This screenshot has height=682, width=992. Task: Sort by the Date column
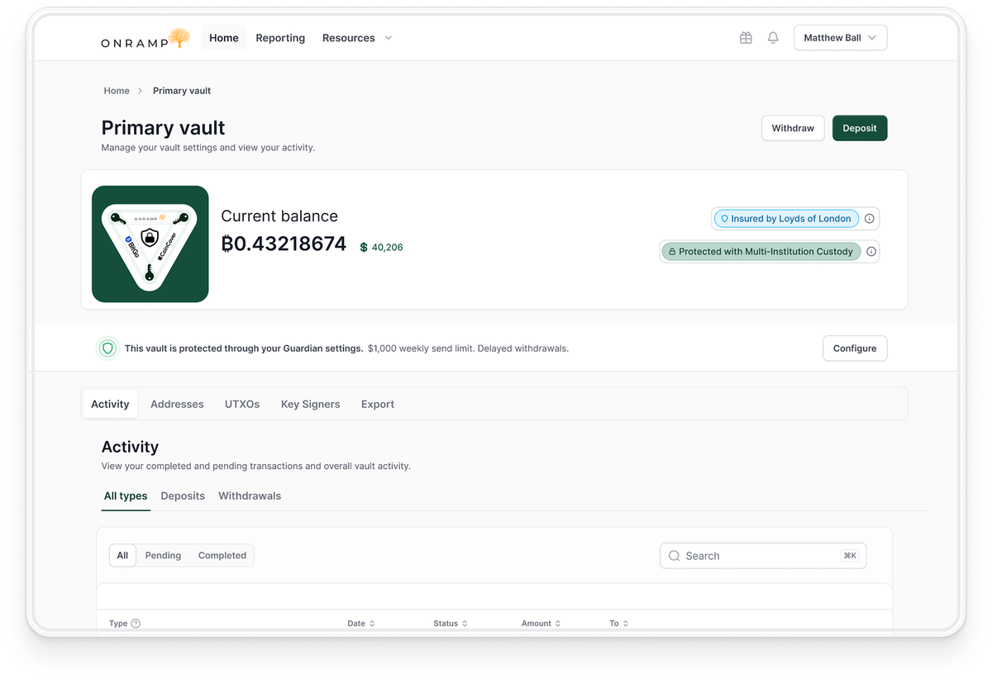click(x=361, y=623)
